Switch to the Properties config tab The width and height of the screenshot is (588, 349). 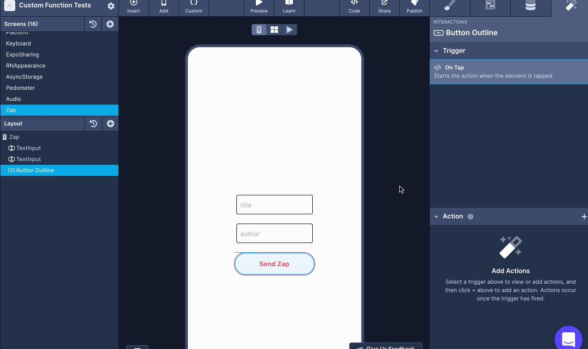490,7
